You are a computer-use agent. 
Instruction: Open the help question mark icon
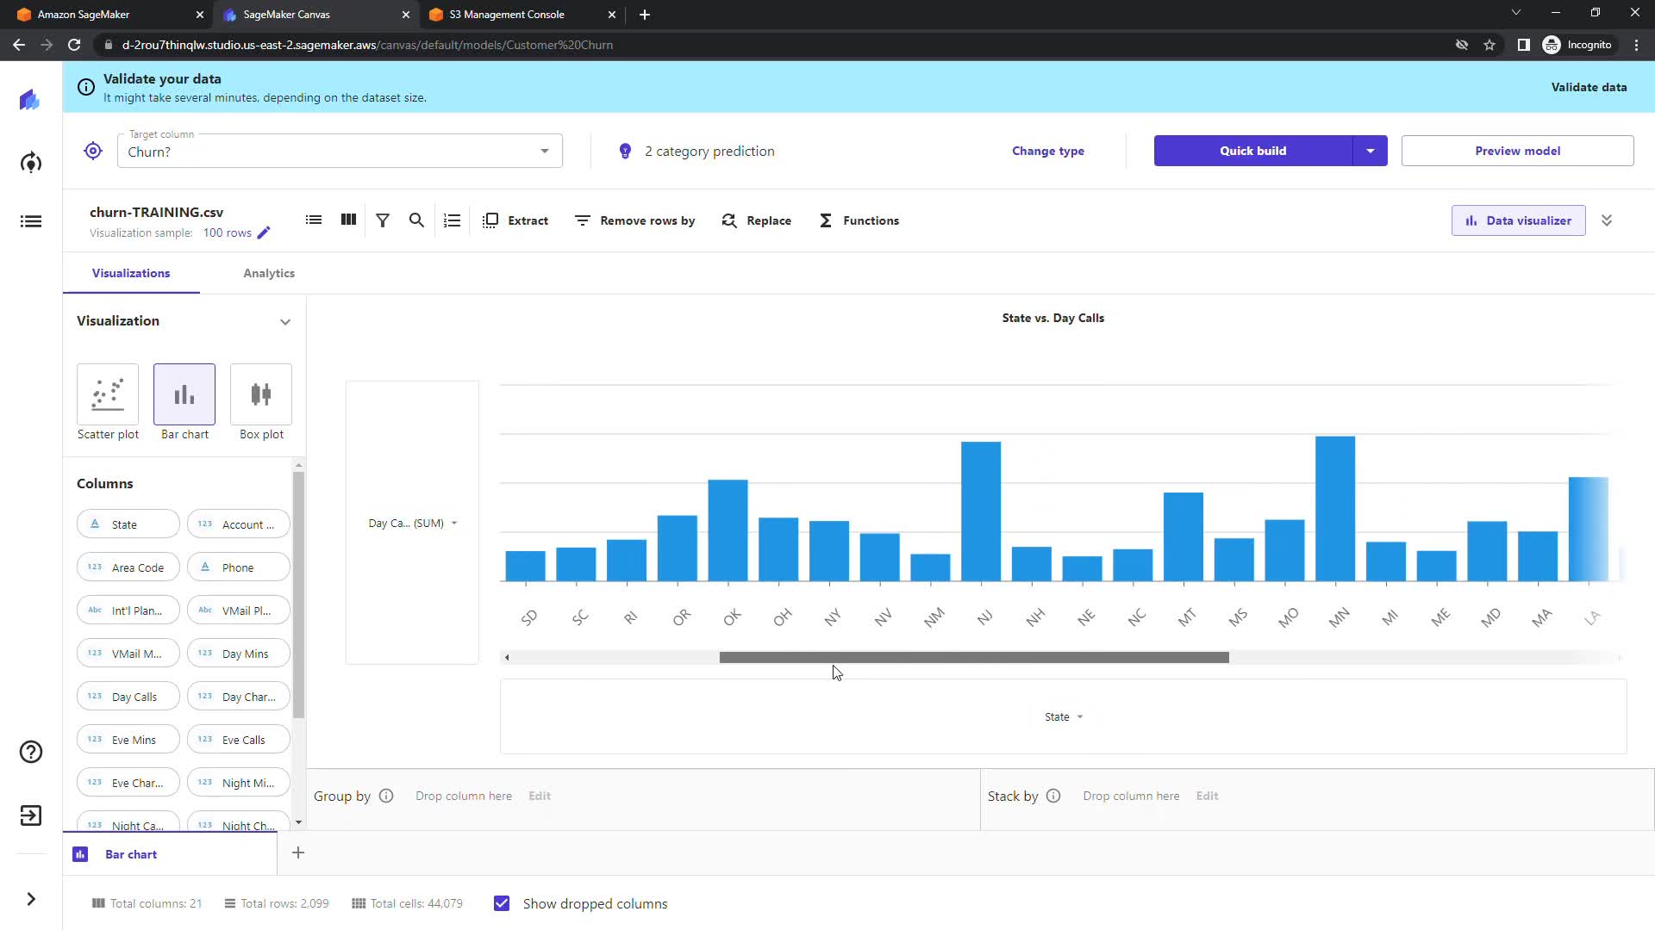(31, 752)
